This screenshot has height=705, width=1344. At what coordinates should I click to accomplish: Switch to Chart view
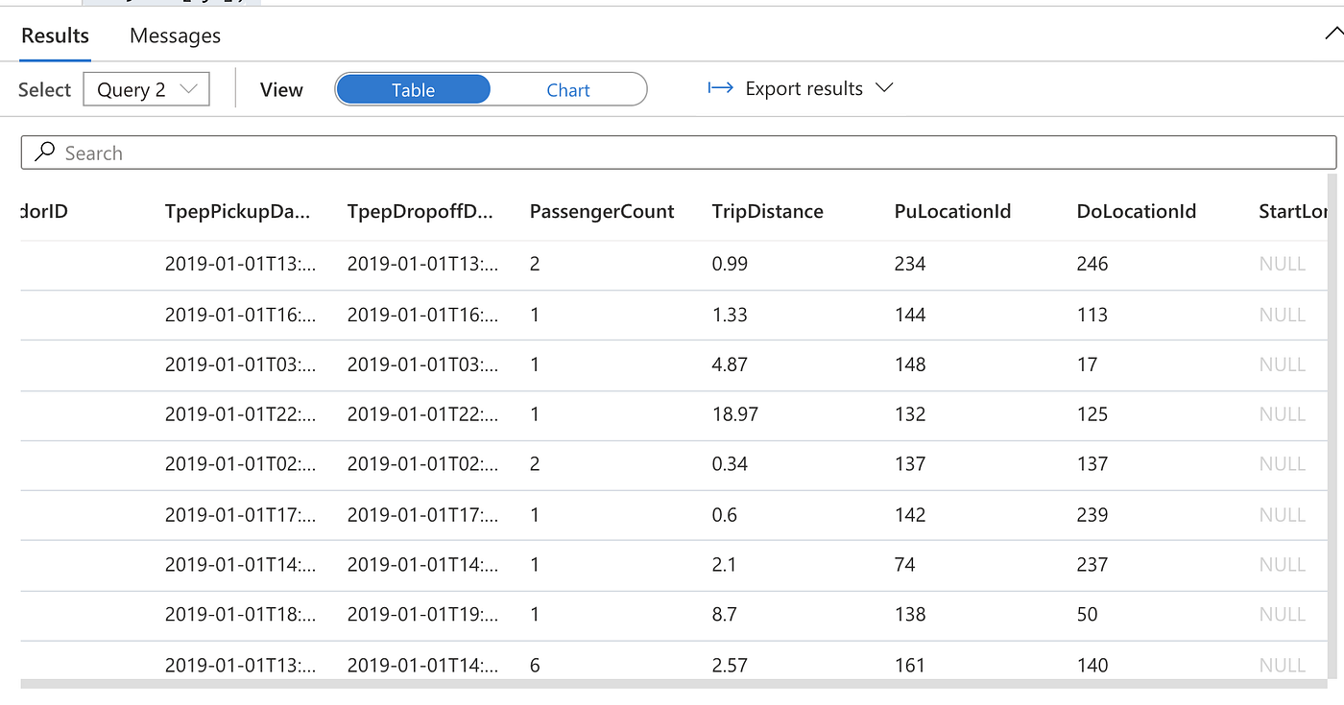(x=568, y=89)
